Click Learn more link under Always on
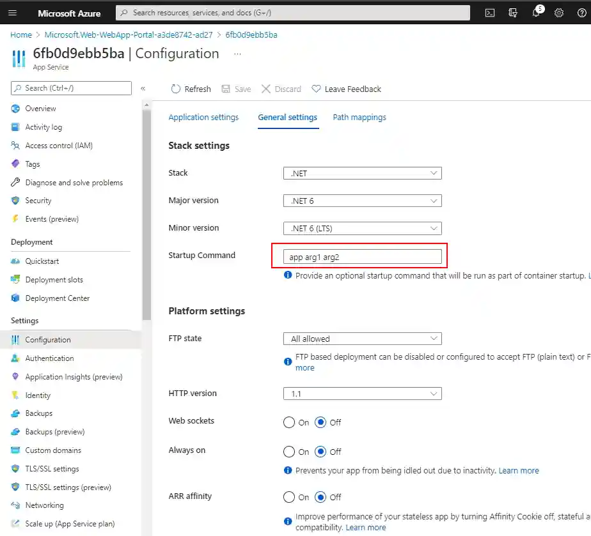Viewport: 591px width, 536px height. [x=519, y=471]
